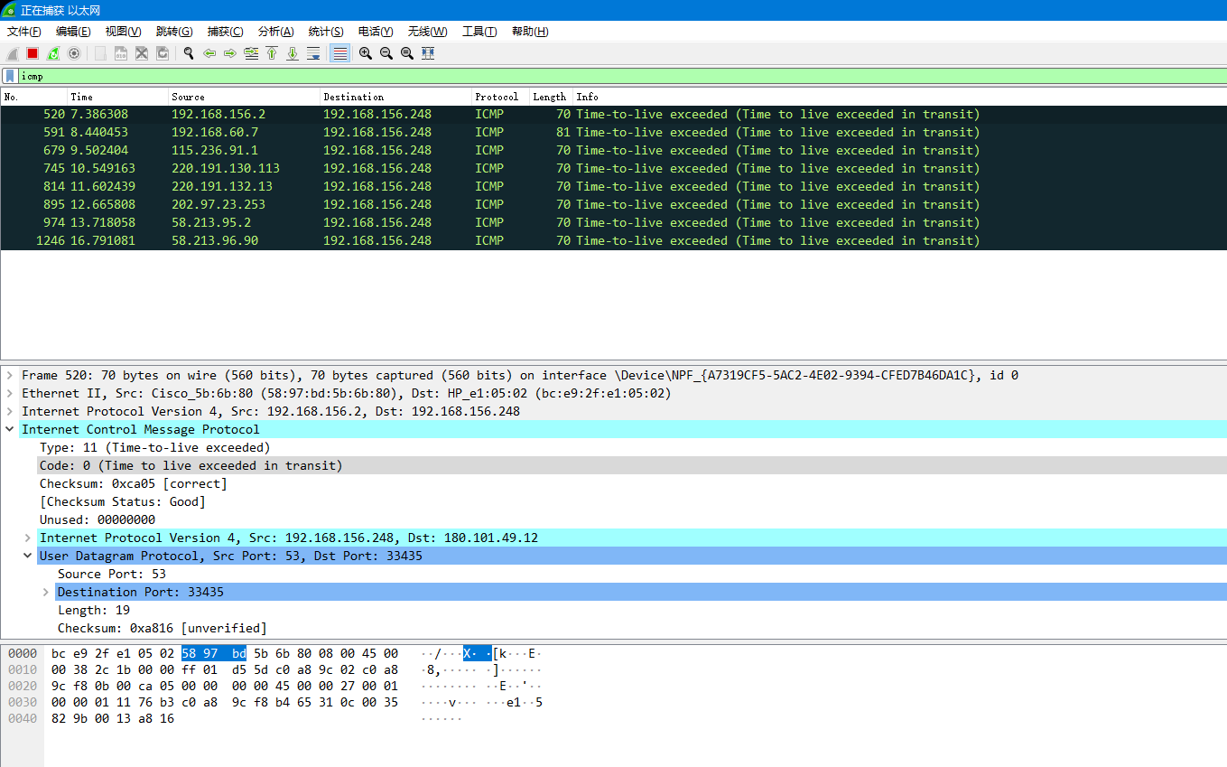Stop the running capture with the red square

point(33,53)
